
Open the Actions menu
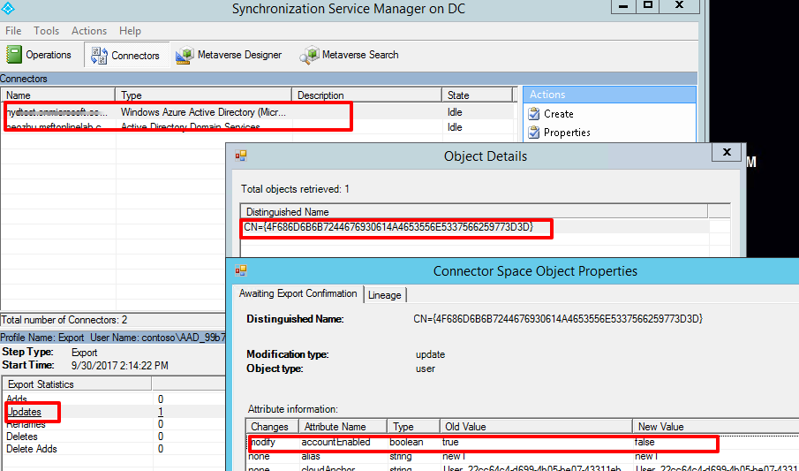89,31
